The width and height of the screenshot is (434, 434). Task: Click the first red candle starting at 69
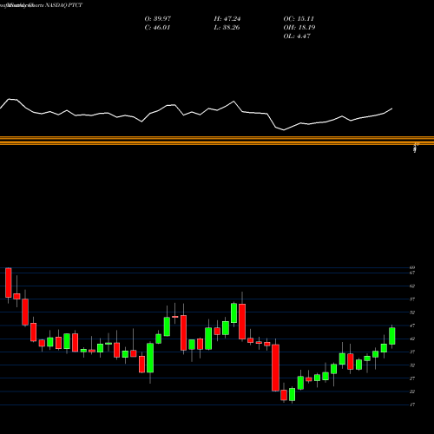(x=9, y=283)
